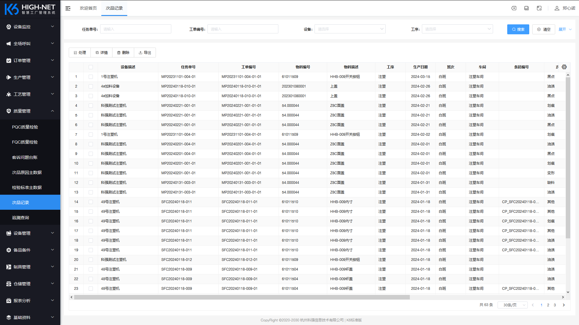The height and width of the screenshot is (325, 579).
Task: Go to page 3
Action: click(x=555, y=305)
